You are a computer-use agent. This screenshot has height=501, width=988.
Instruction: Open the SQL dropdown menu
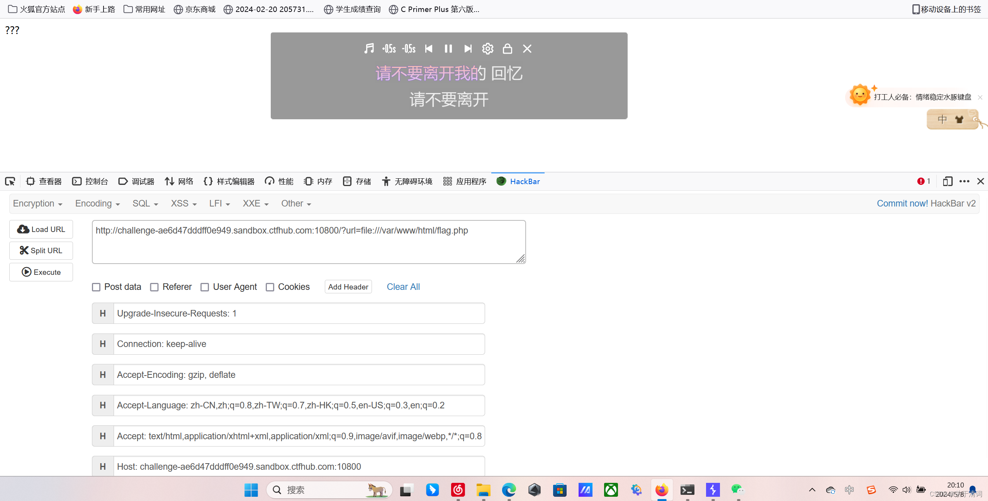145,203
